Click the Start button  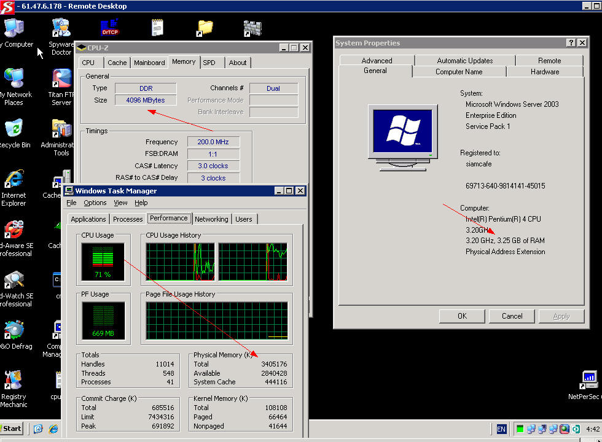point(12,428)
